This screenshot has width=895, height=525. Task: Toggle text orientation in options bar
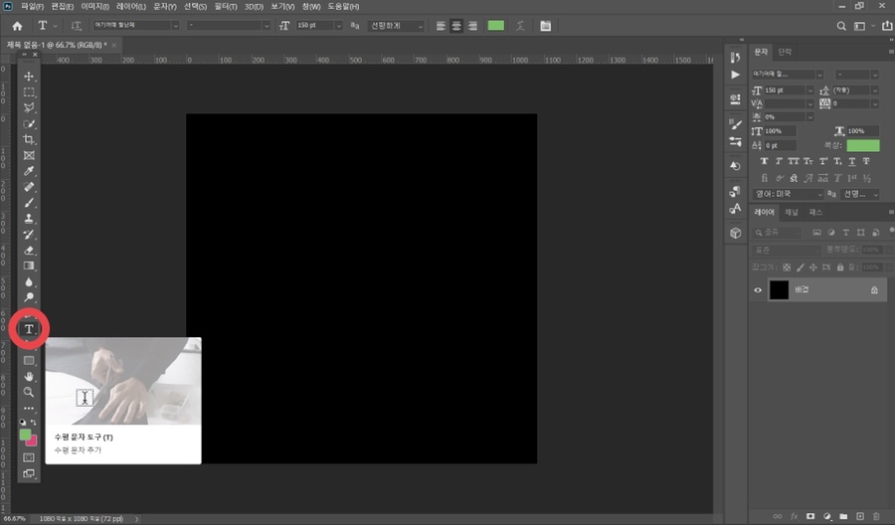76,26
